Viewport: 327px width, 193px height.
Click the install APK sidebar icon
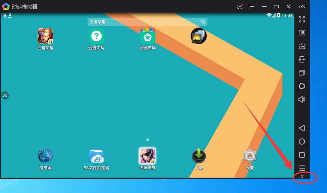point(302,46)
